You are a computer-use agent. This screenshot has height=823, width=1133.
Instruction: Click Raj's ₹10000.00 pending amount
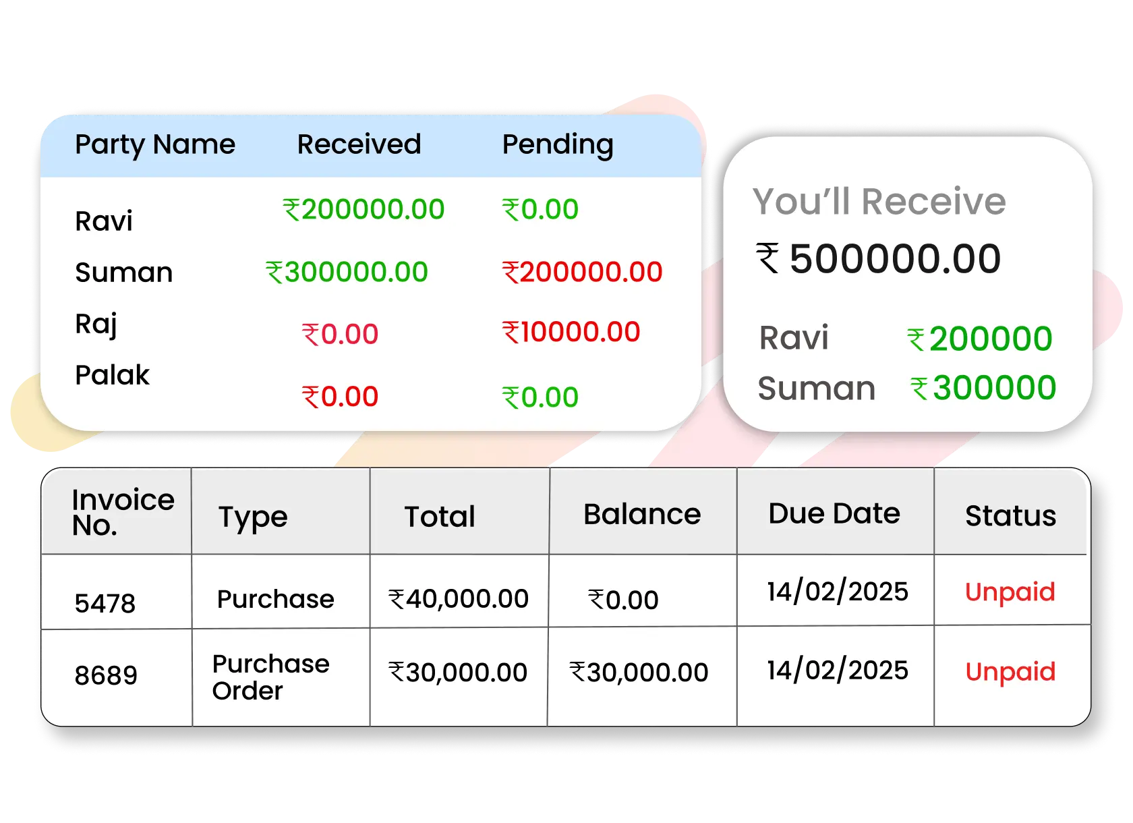click(571, 333)
